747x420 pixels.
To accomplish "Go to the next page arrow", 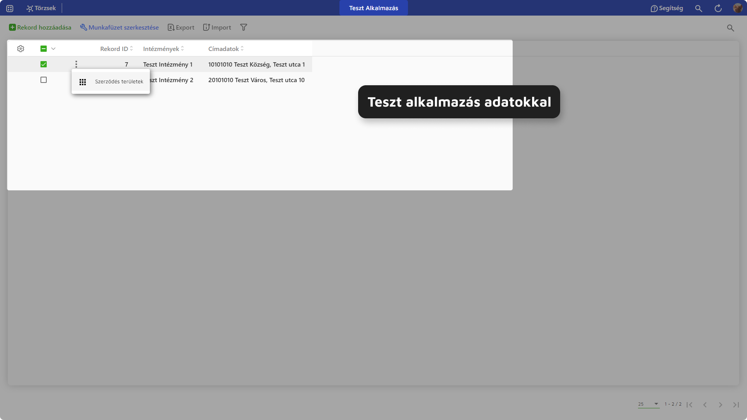I will [x=720, y=405].
